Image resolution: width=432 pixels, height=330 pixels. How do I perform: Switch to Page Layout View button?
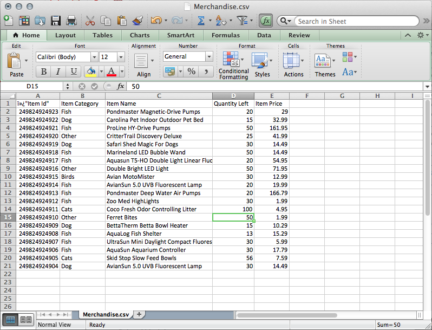(26, 320)
